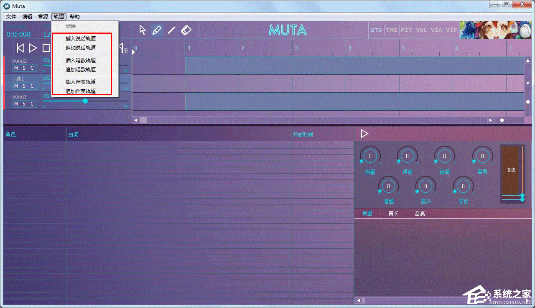Mute the Song2 track with M

16,68
